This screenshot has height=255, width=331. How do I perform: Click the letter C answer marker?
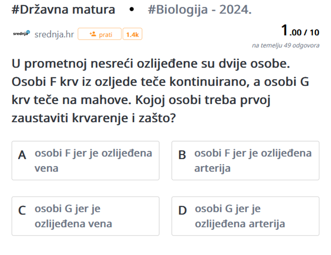click(22, 211)
